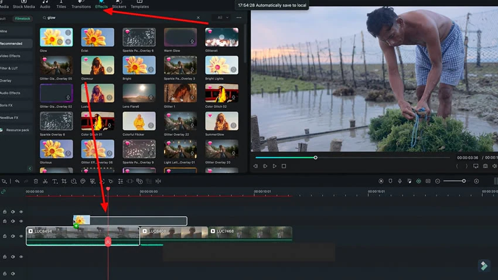Clear the glow search with X

tap(198, 18)
